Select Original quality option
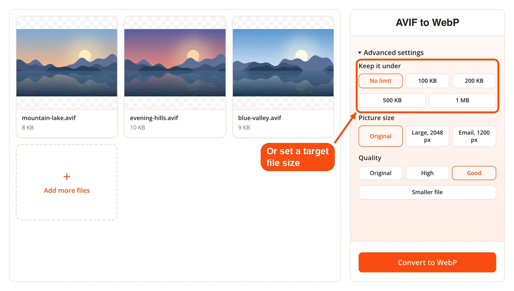Screen dimensions: 514x291 pyautogui.click(x=380, y=173)
